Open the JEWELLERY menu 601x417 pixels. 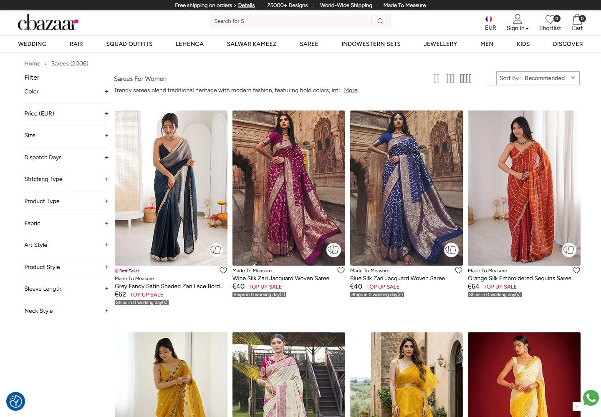click(x=440, y=44)
